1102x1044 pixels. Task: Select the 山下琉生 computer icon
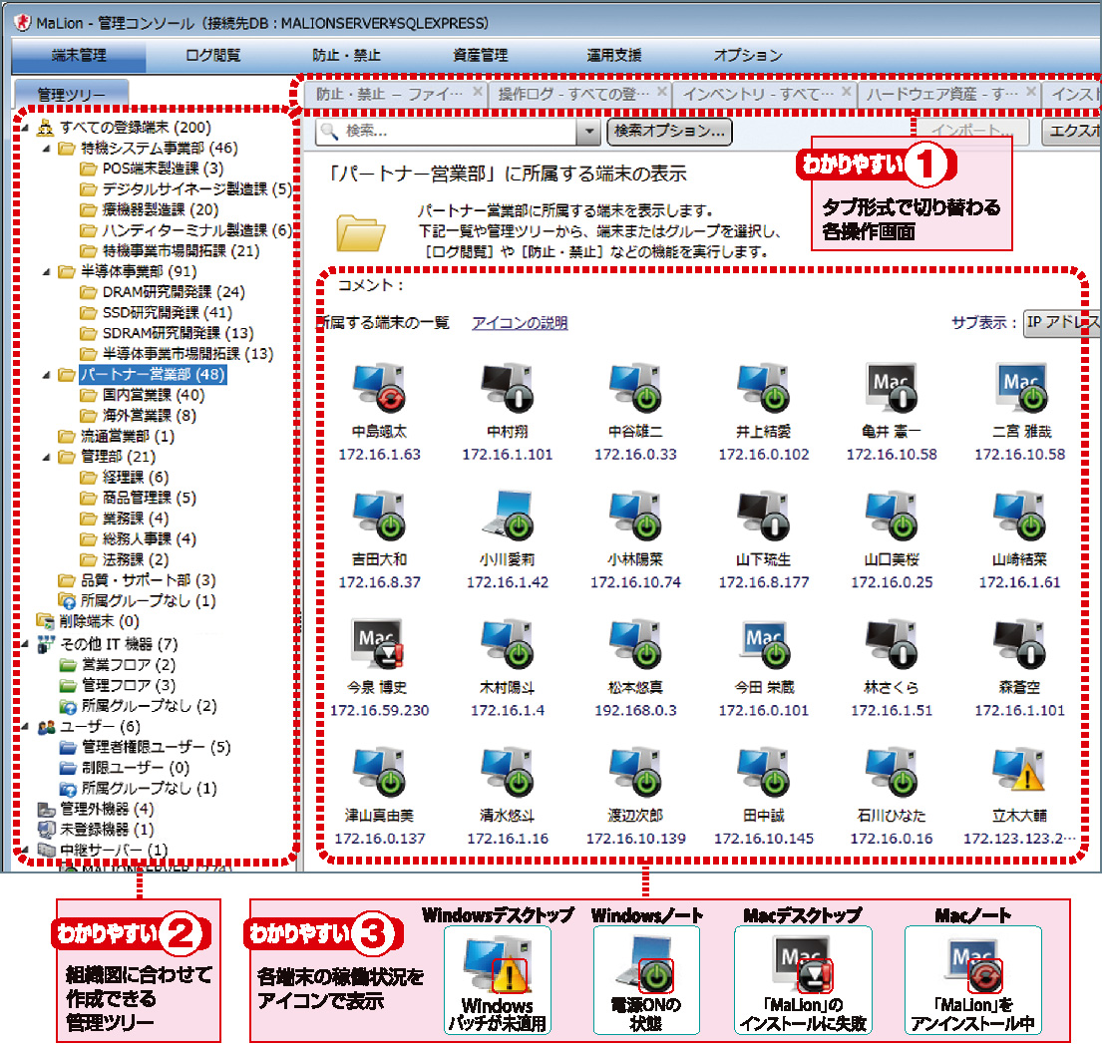click(763, 515)
